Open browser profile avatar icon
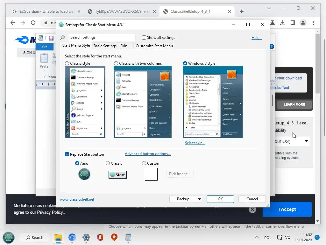Image resolution: width=326 pixels, height=245 pixels. tap(303, 23)
